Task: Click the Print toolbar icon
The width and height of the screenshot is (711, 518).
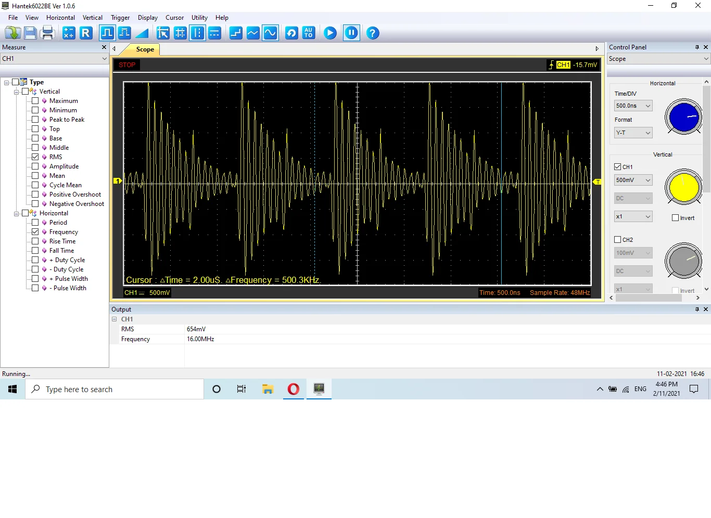Action: point(47,33)
